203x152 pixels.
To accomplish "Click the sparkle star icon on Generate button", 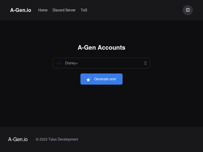I will [x=88, y=79].
